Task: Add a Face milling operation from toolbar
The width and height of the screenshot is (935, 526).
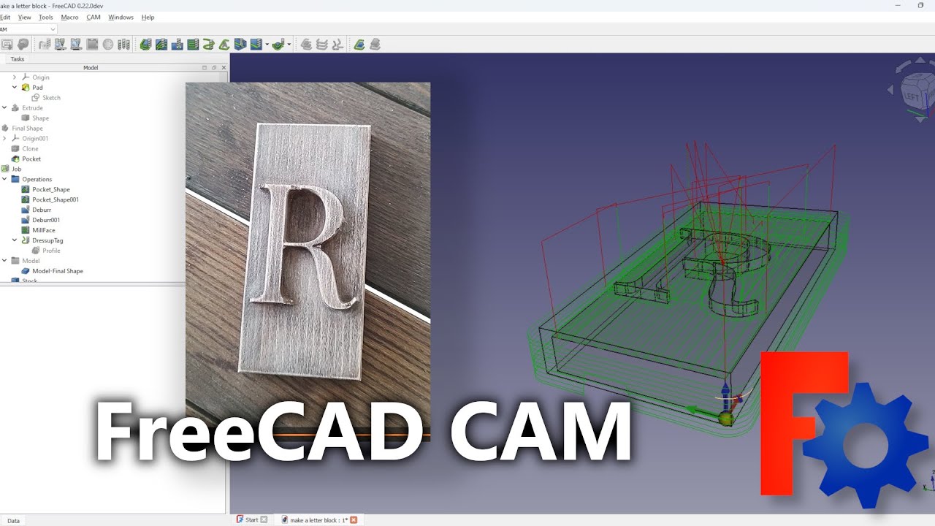Action: [193, 45]
